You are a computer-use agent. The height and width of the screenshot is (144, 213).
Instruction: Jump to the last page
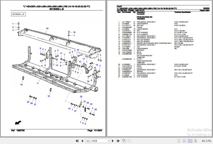(118, 141)
